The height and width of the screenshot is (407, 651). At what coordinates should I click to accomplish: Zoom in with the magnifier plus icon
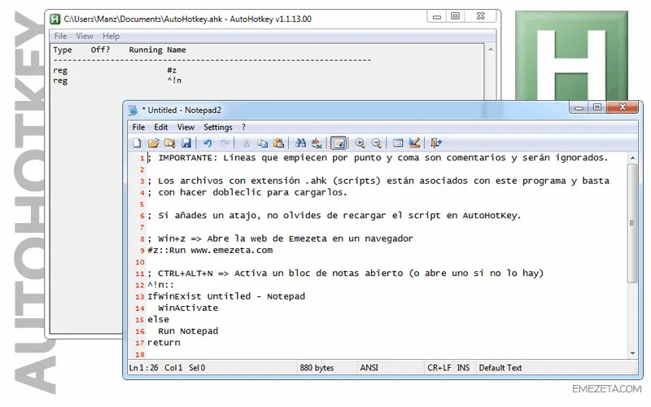point(360,143)
